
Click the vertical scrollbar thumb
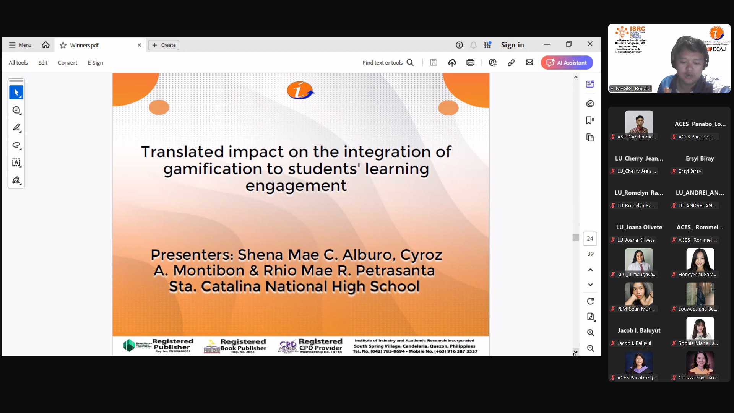pos(575,237)
